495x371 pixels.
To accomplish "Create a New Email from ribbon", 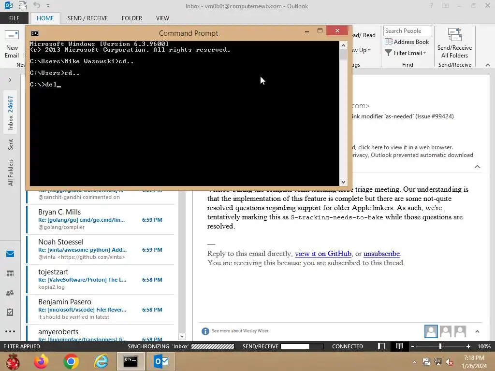I will 12,44.
